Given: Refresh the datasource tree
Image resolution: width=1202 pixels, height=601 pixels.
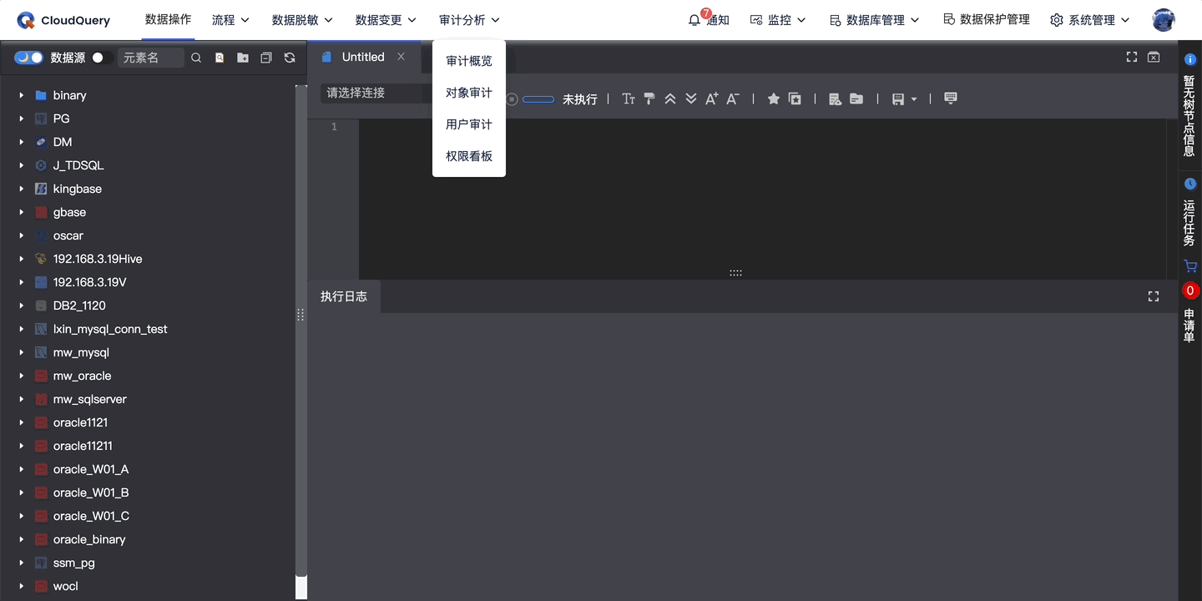Looking at the screenshot, I should [289, 57].
